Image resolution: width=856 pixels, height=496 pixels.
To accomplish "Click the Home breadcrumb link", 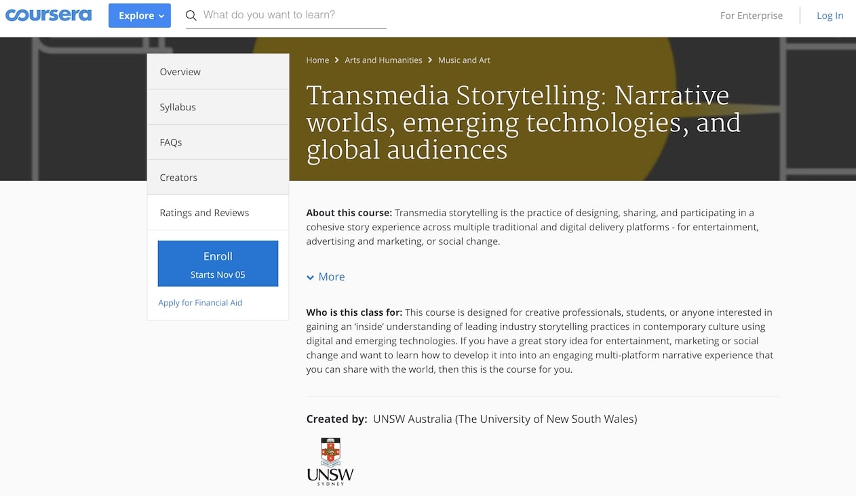I will tap(317, 60).
